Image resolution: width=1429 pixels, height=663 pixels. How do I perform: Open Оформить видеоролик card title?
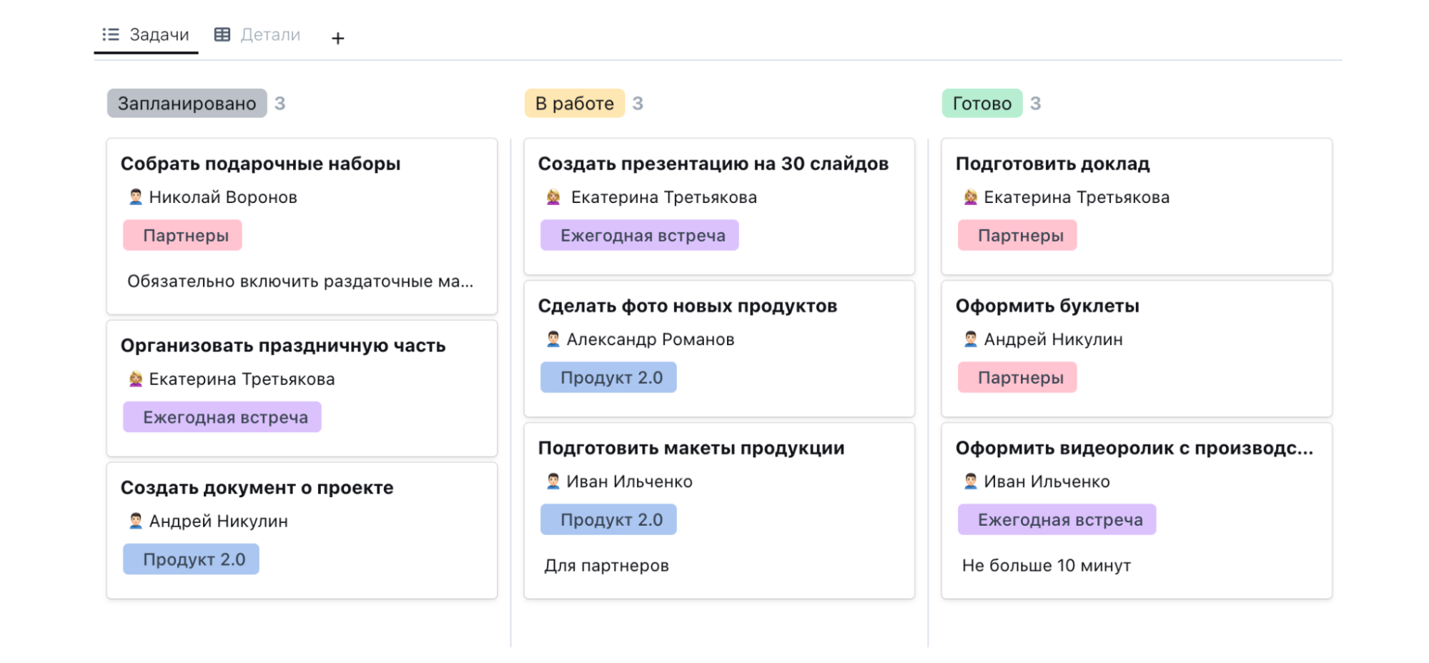click(1134, 448)
